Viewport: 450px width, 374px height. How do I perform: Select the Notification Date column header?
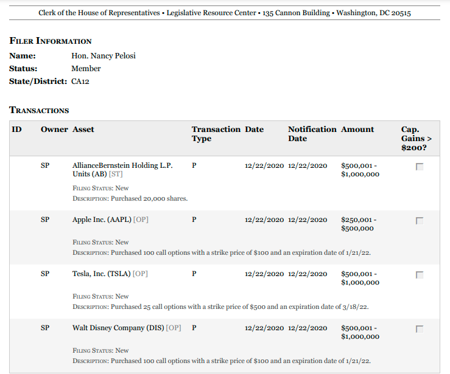pos(312,134)
